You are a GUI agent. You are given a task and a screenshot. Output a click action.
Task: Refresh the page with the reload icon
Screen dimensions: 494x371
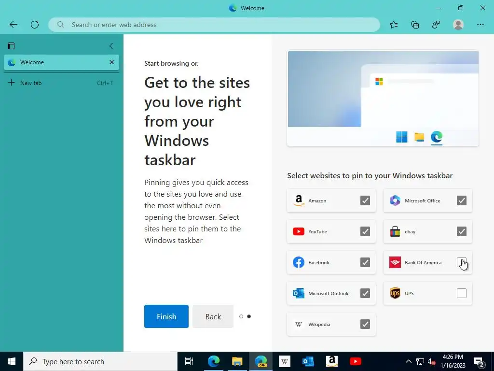[x=35, y=25]
